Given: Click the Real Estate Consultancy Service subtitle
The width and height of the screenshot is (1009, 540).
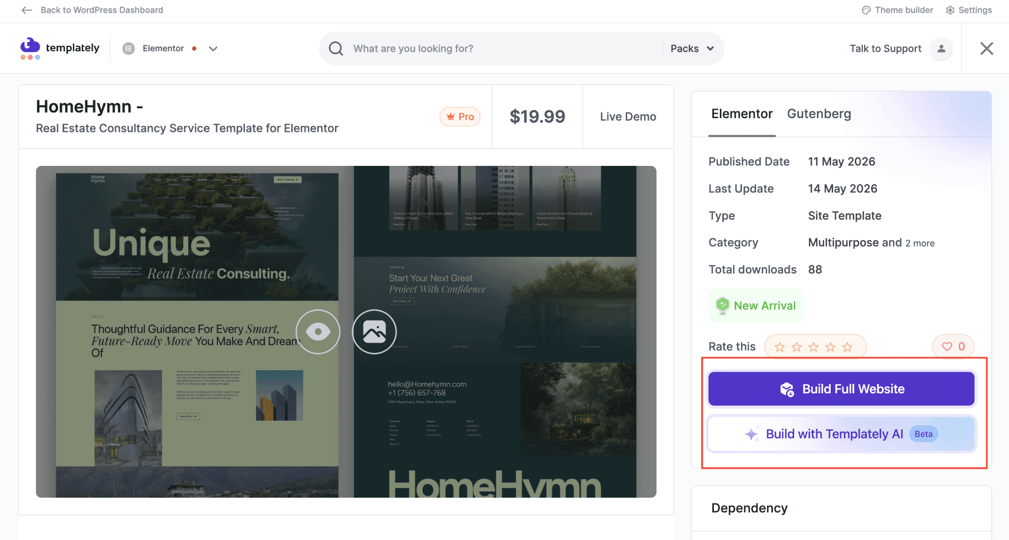Looking at the screenshot, I should (187, 128).
